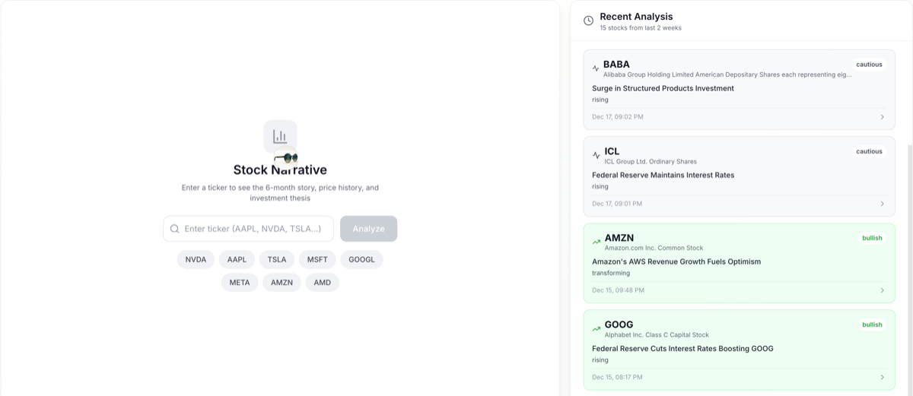This screenshot has width=913, height=396.
Task: Click the AMZN ticker title in Recent Analysis
Action: click(619, 238)
